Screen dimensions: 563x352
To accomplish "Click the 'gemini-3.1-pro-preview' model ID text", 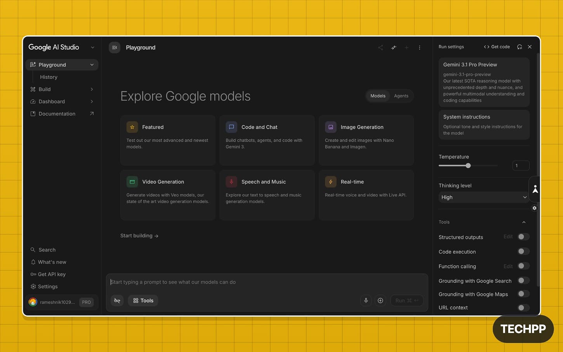I will click(x=467, y=74).
